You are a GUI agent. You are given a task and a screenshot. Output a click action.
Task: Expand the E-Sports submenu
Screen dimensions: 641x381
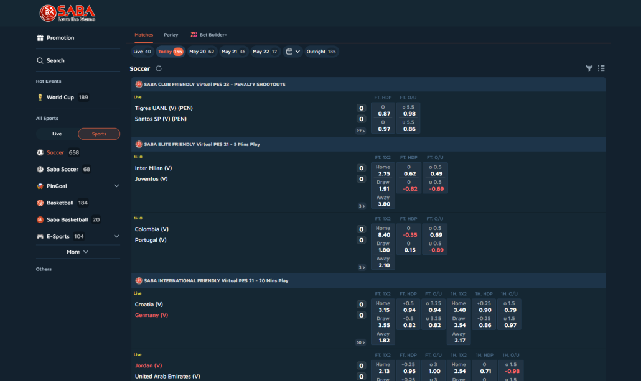(x=116, y=236)
